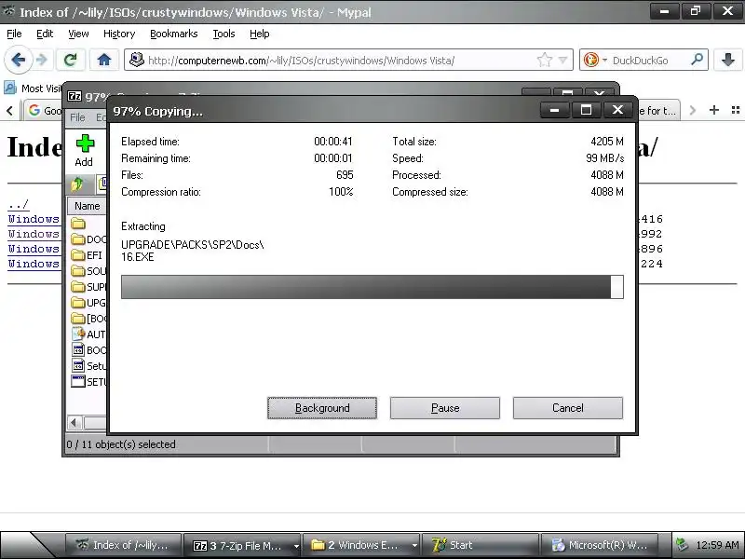Open the Downloads arrow button

click(728, 60)
